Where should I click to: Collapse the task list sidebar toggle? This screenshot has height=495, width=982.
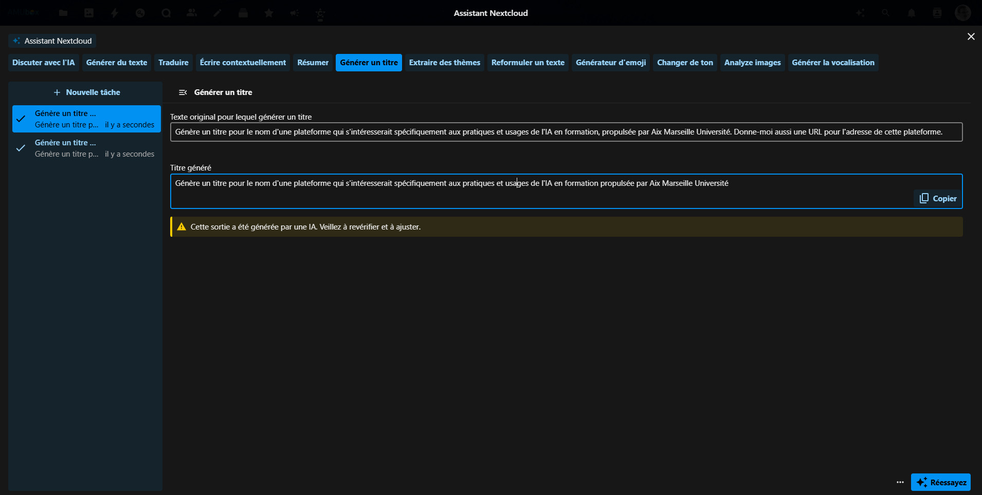click(183, 92)
